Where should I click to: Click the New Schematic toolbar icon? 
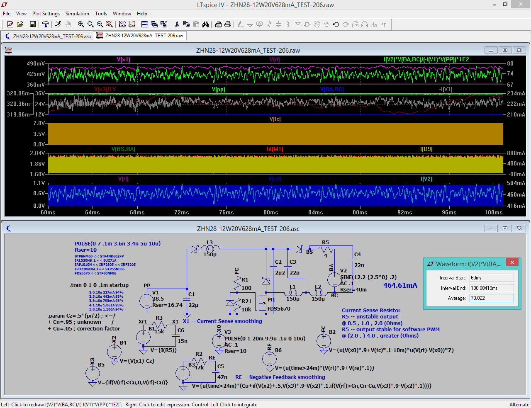[10, 24]
